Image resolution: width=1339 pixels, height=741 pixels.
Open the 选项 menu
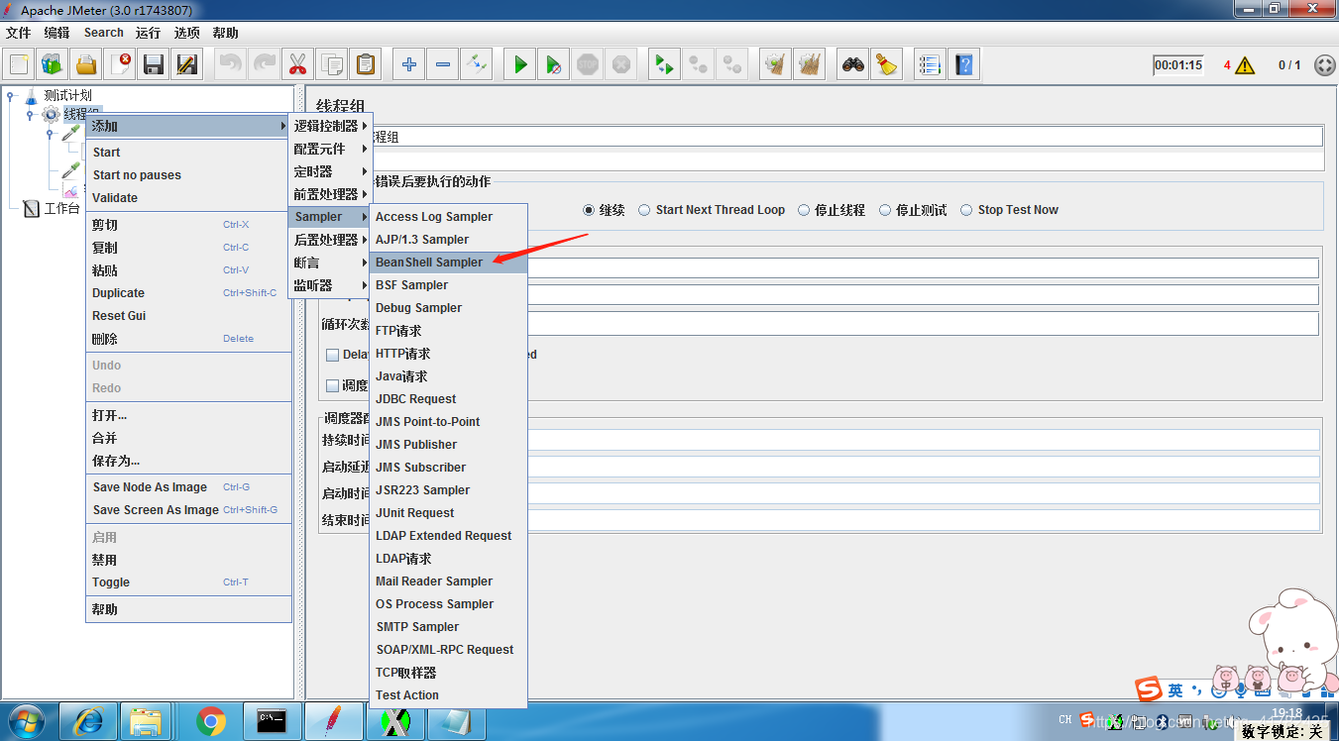pos(186,33)
